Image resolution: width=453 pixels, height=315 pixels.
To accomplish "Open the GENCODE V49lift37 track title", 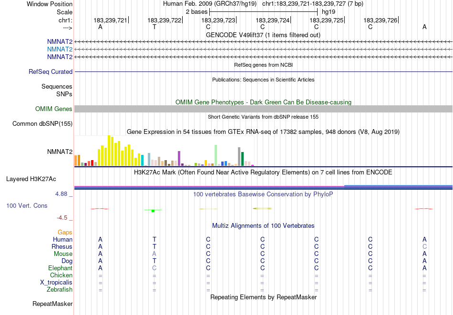I will (263, 35).
